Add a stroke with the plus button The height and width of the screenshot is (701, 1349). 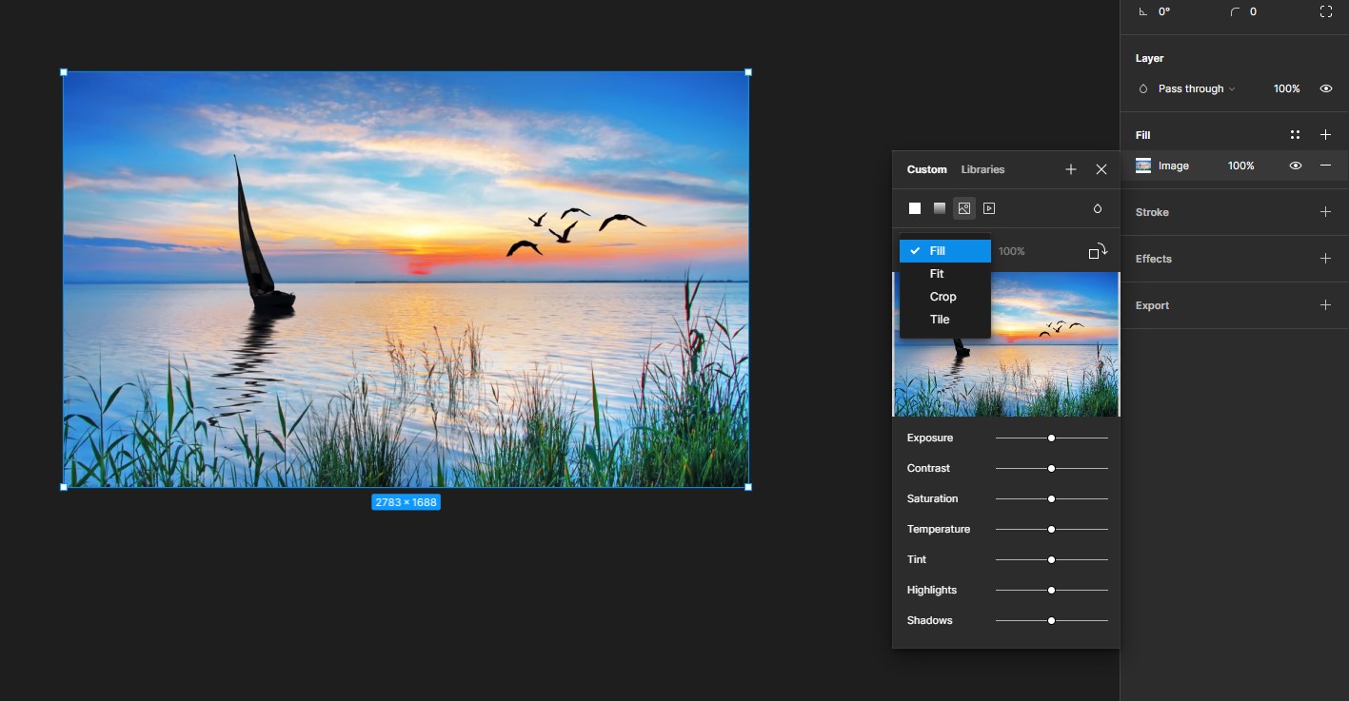(1325, 212)
